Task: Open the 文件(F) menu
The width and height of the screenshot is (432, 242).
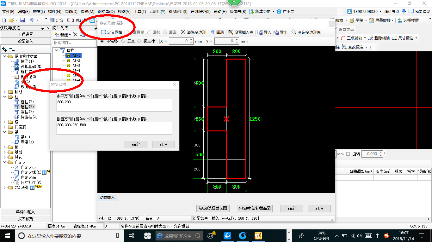Action: tap(8, 12)
